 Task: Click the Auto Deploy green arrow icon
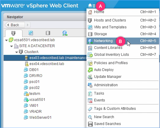pyautogui.click(x=90, y=70)
